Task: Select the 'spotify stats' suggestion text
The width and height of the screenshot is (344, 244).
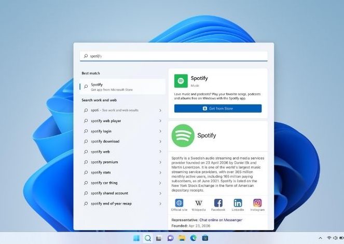Action: [101, 172]
